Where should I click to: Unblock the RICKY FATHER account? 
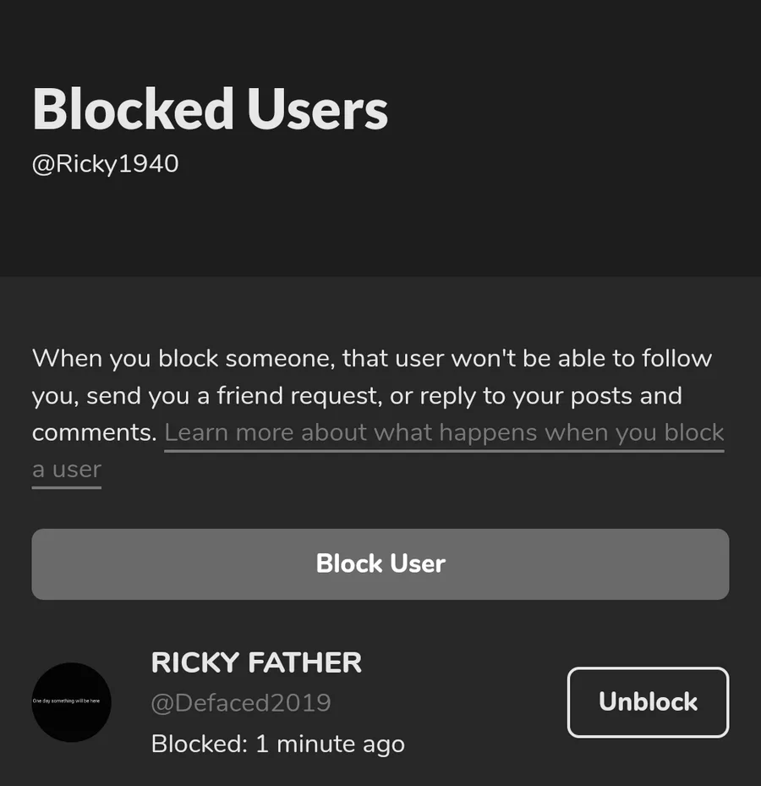[x=648, y=702]
